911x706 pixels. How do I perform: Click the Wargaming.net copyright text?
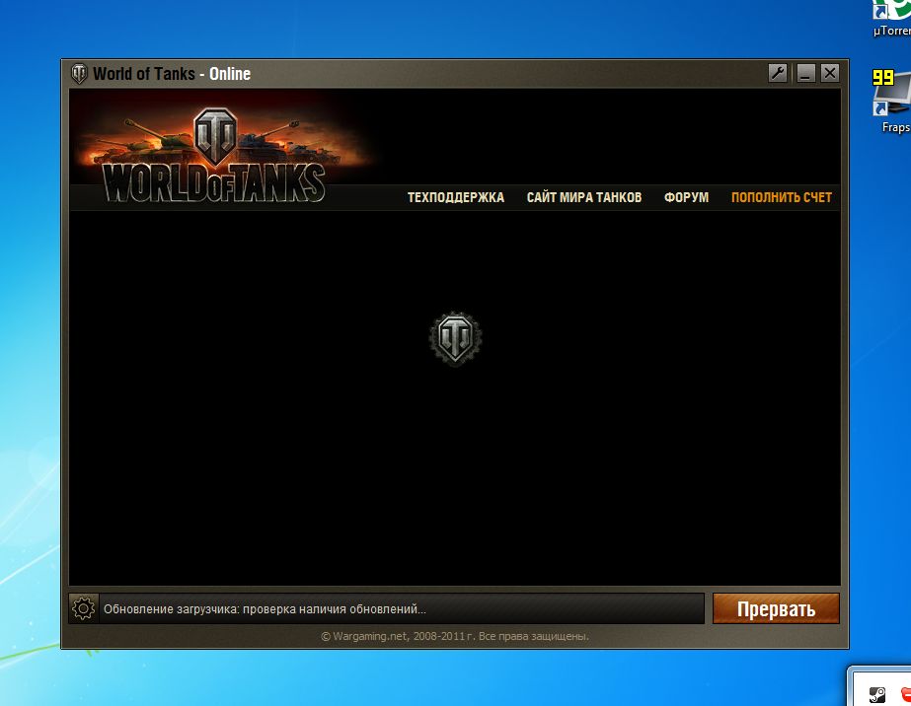[x=455, y=636]
